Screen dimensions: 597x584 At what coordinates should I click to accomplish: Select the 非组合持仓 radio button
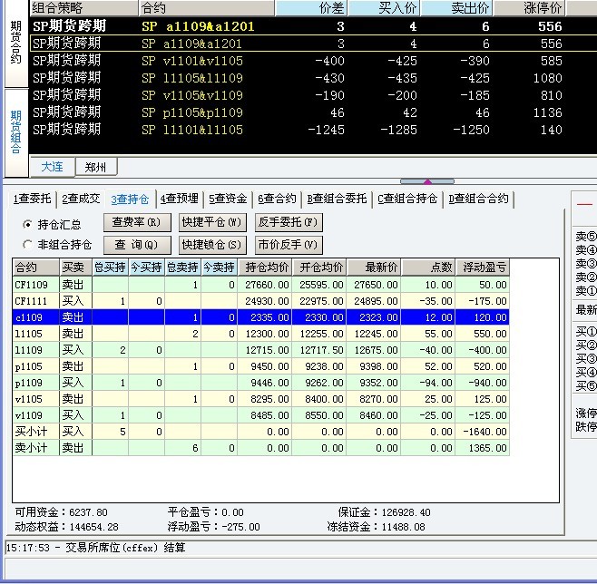[x=27, y=244]
